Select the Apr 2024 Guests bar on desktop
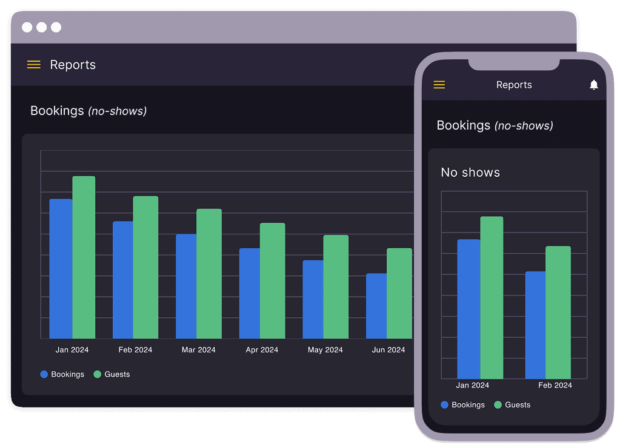620x448 pixels. tap(273, 280)
